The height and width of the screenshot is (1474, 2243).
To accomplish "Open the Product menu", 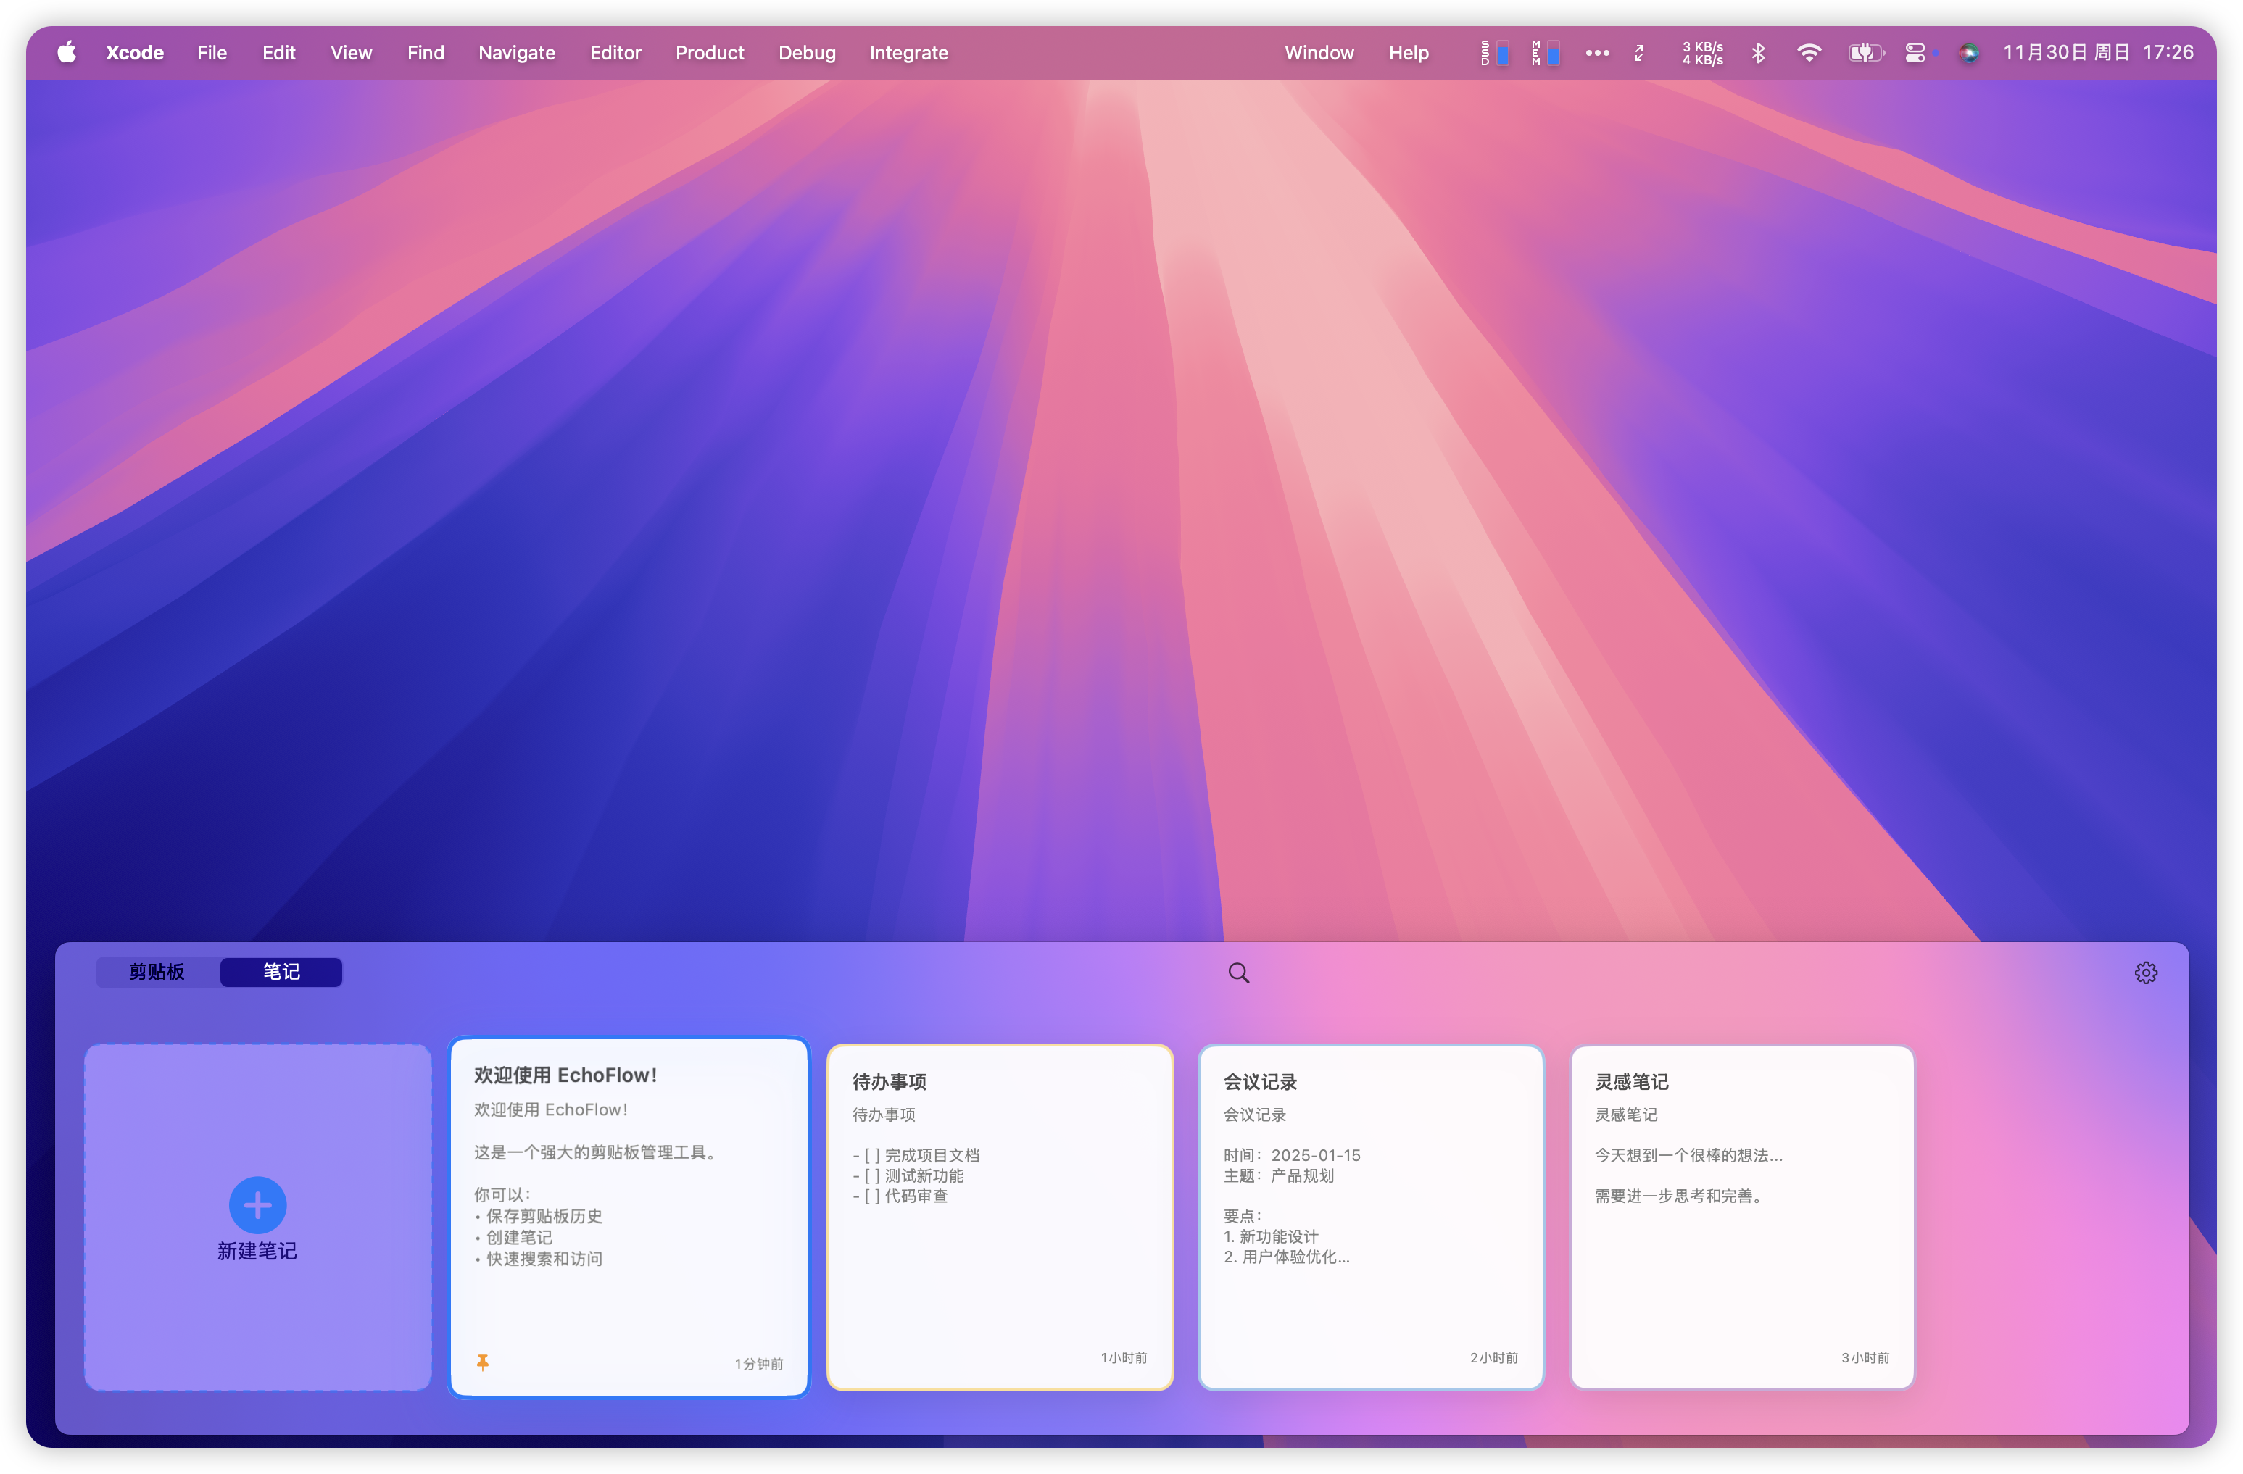I will [709, 53].
